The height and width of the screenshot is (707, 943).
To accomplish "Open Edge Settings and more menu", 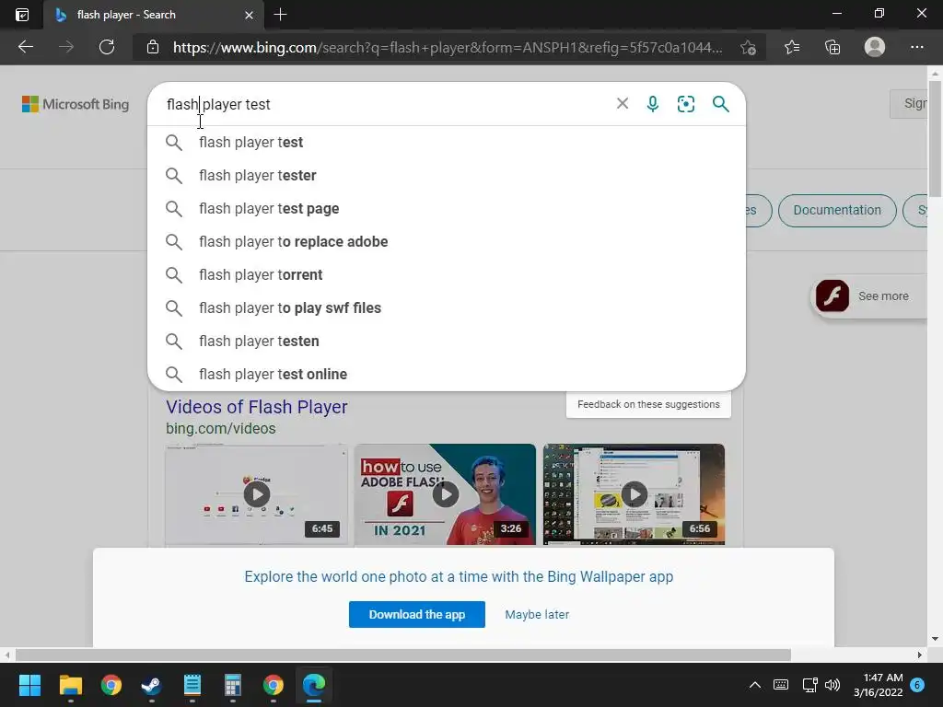I will click(916, 47).
